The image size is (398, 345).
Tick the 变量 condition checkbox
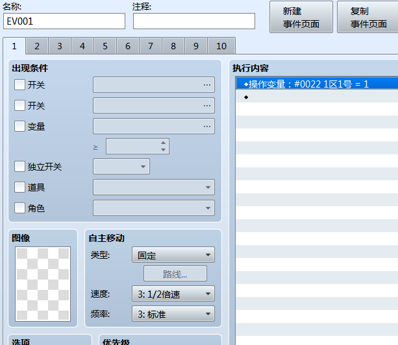point(19,126)
